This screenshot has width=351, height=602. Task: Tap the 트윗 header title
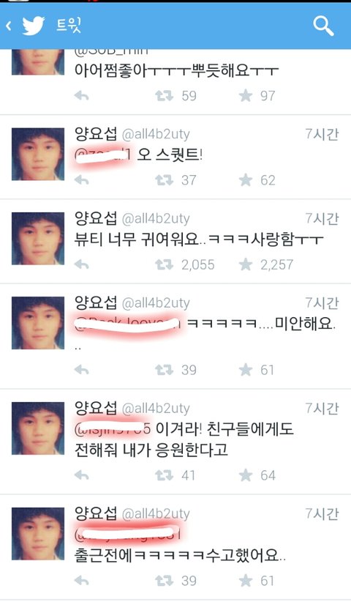(x=69, y=26)
